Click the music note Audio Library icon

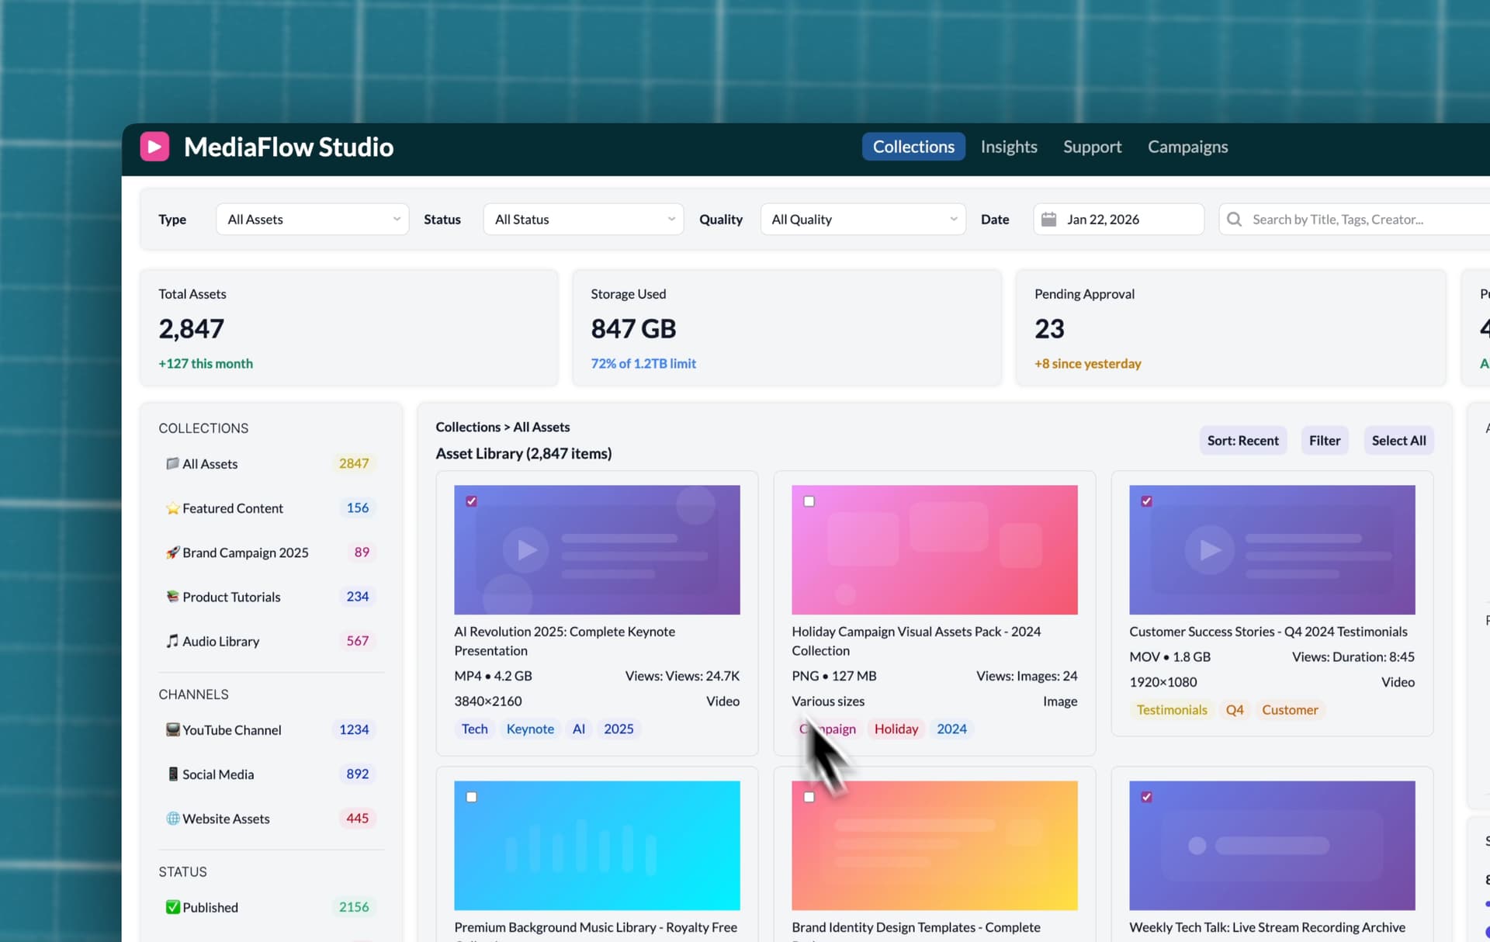click(x=172, y=641)
